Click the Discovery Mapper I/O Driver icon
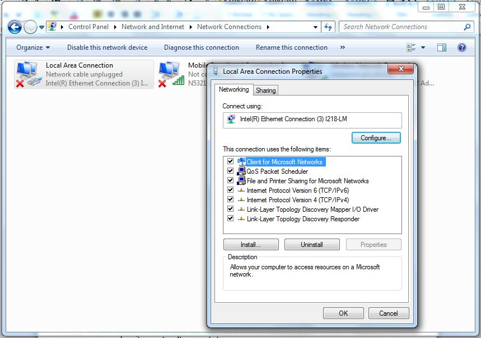The image size is (481, 338). (x=241, y=210)
